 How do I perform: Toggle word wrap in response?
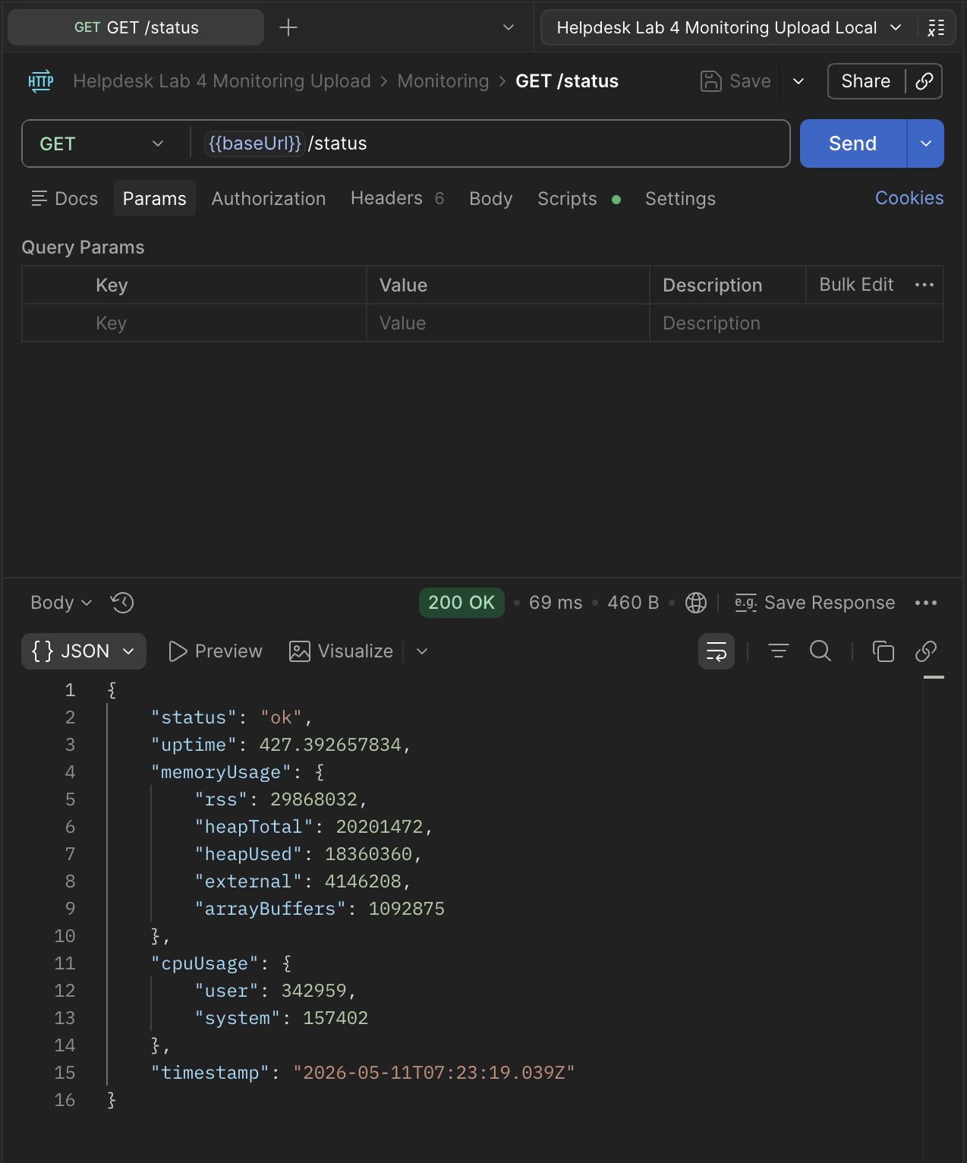pos(717,651)
